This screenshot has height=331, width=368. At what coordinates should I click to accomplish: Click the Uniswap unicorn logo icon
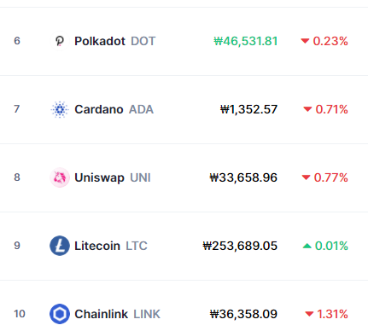[x=60, y=177]
